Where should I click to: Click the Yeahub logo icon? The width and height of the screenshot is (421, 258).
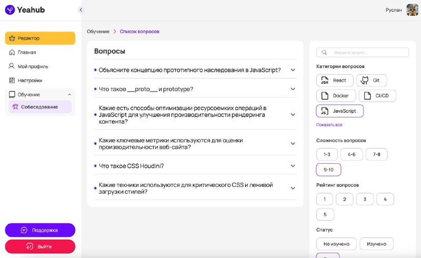coord(10,10)
